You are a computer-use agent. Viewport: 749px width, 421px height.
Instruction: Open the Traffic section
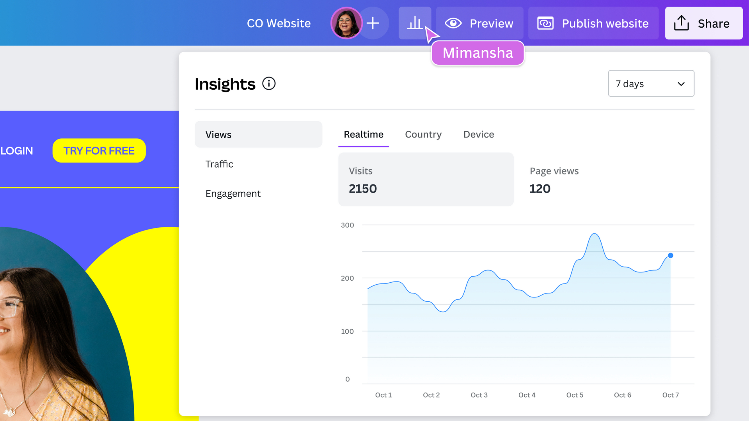(219, 164)
